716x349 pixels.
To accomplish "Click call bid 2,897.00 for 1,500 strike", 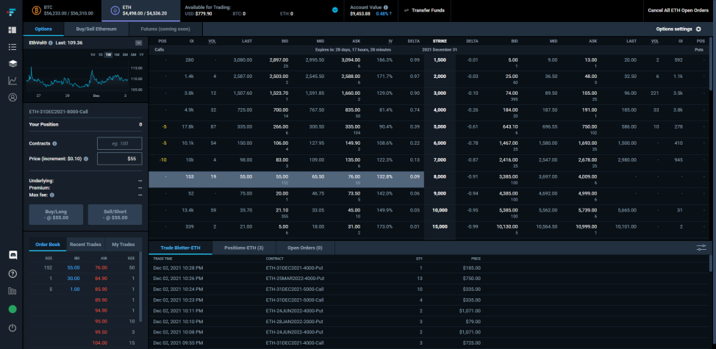I will coord(279,60).
